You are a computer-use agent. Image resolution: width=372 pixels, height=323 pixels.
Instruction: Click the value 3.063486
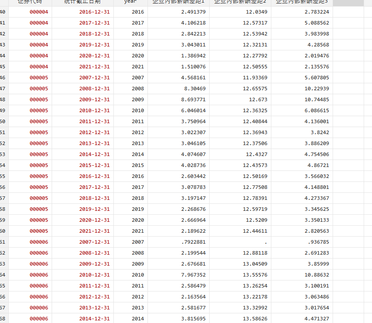tap(302, 297)
